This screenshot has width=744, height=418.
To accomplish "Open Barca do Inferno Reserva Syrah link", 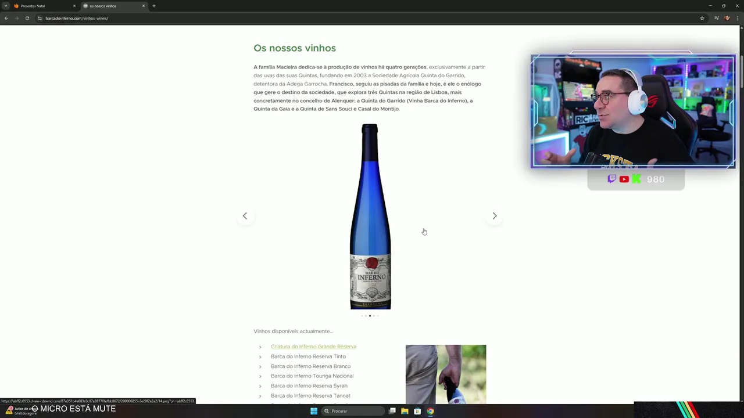I will point(309,386).
